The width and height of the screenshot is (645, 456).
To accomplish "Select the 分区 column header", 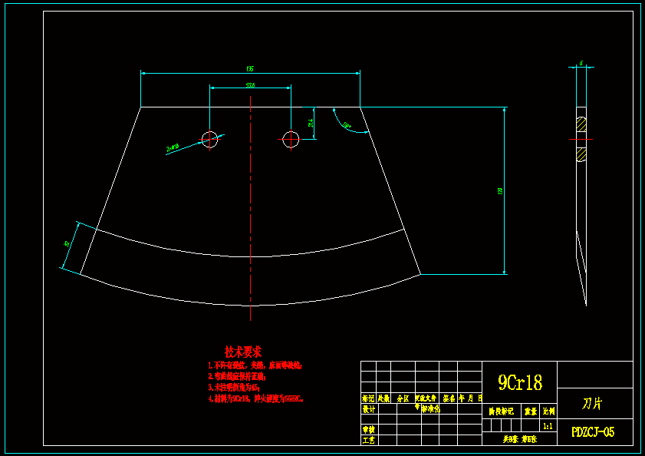I will pos(403,398).
